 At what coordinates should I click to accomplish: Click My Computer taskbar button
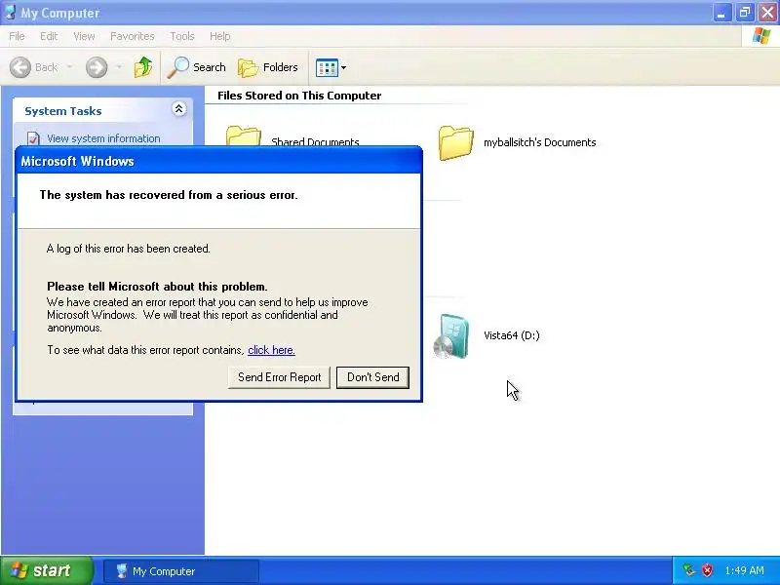pyautogui.click(x=181, y=571)
